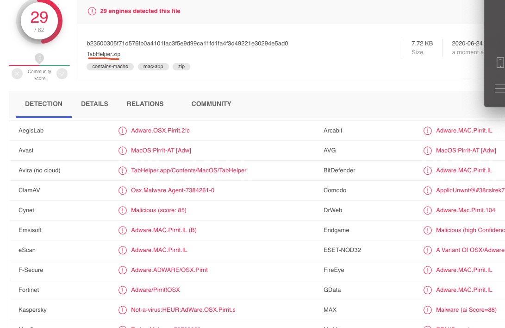The image size is (505, 328).
Task: Select the file hash b23500305f71d576...
Action: pyautogui.click(x=187, y=44)
